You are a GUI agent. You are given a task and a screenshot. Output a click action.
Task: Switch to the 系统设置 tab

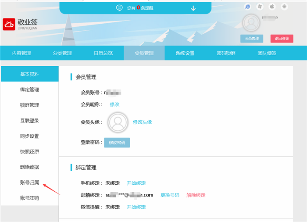click(185, 53)
